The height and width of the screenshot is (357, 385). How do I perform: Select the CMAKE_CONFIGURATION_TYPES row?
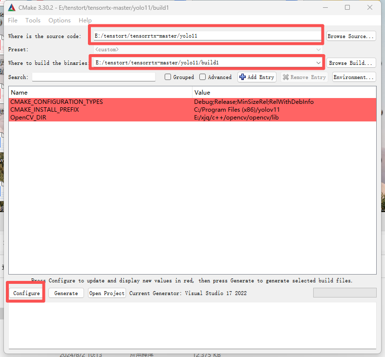192,101
